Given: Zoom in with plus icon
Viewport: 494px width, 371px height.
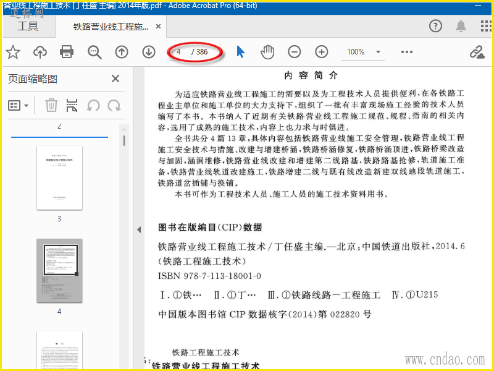Looking at the screenshot, I should tap(321, 52).
